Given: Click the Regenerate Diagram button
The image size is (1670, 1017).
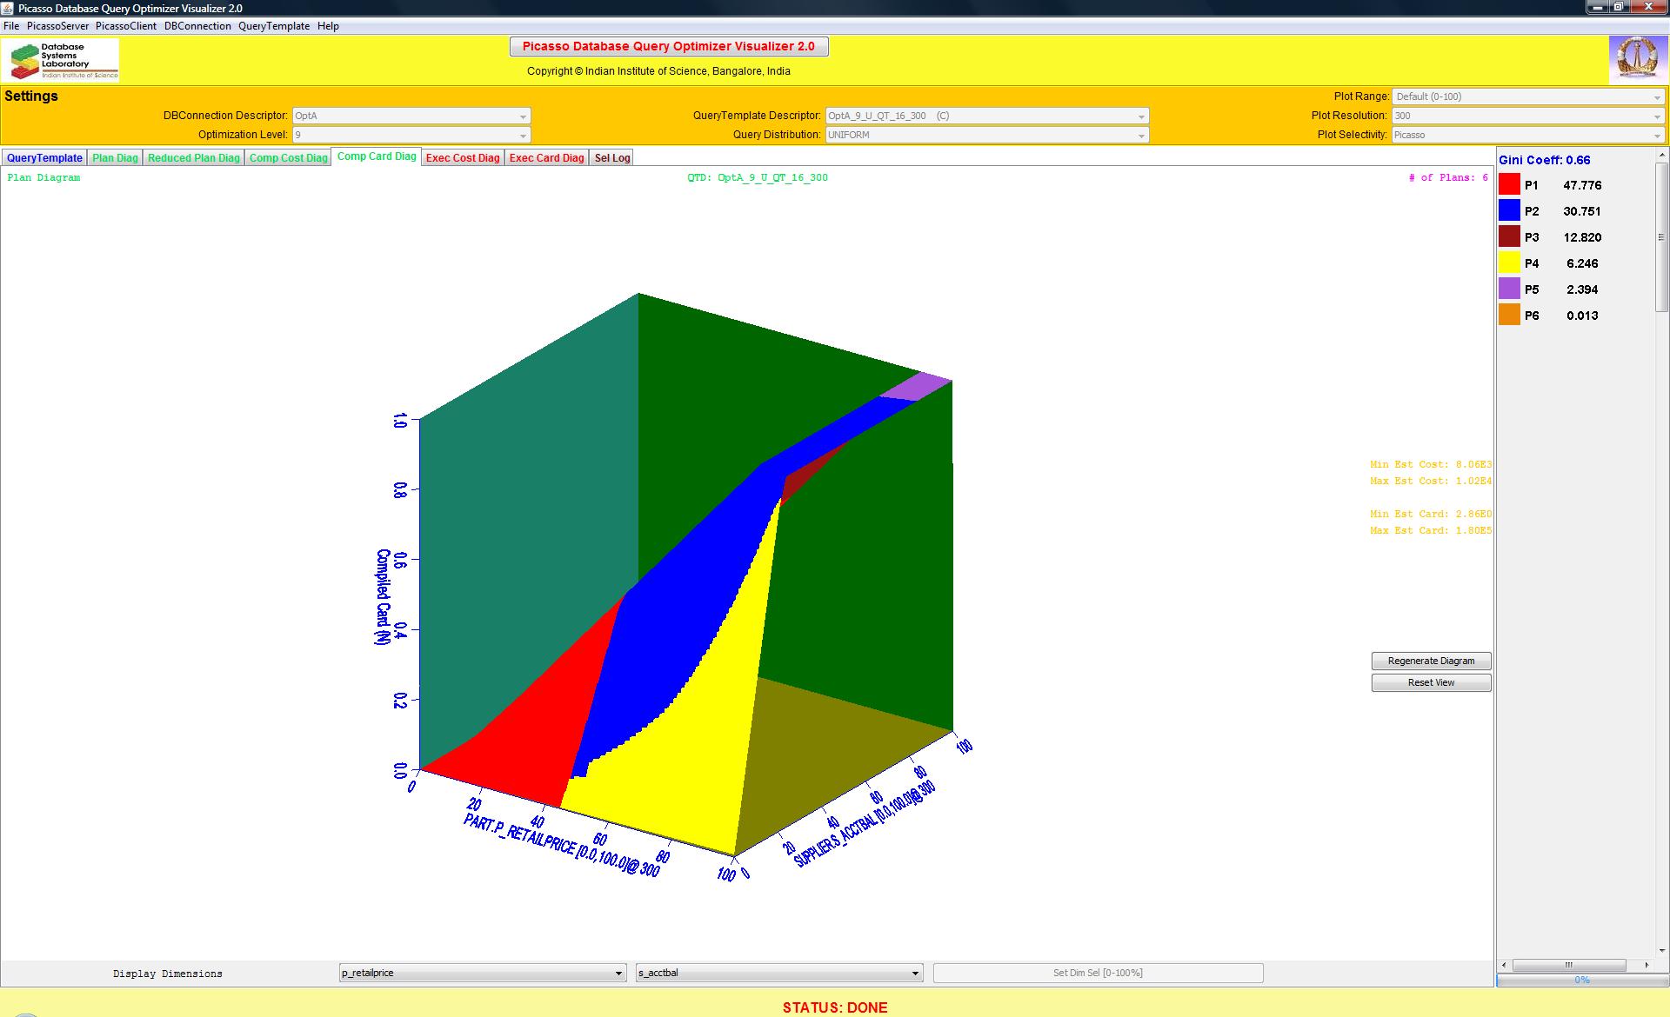Looking at the screenshot, I should (x=1431, y=661).
